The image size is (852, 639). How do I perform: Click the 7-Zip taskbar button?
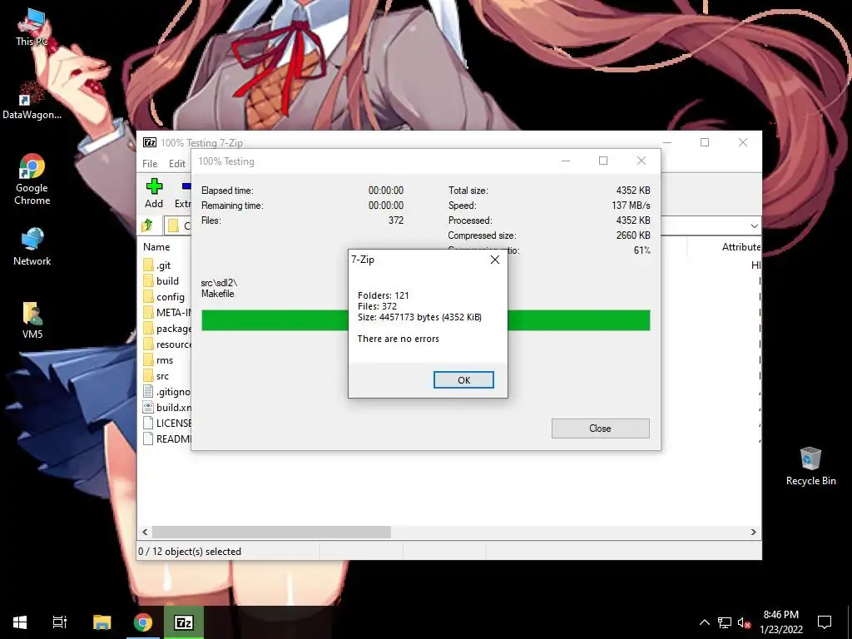[x=184, y=622]
